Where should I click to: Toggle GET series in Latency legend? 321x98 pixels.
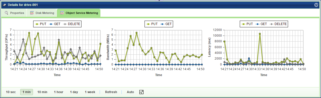(261, 24)
